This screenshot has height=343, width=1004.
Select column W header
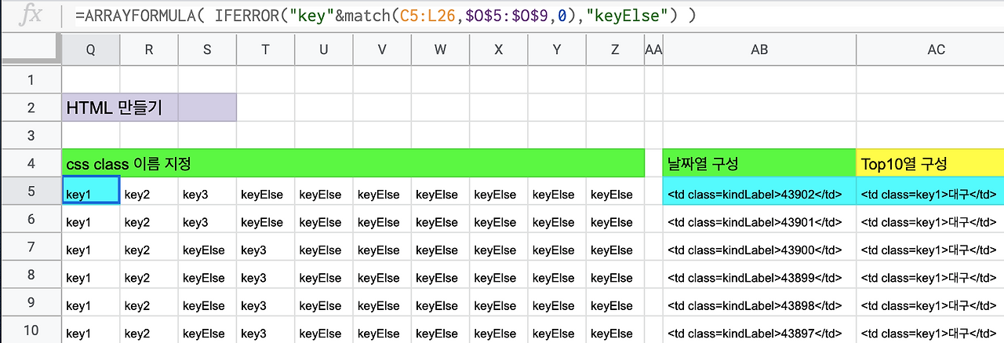pyautogui.click(x=440, y=49)
